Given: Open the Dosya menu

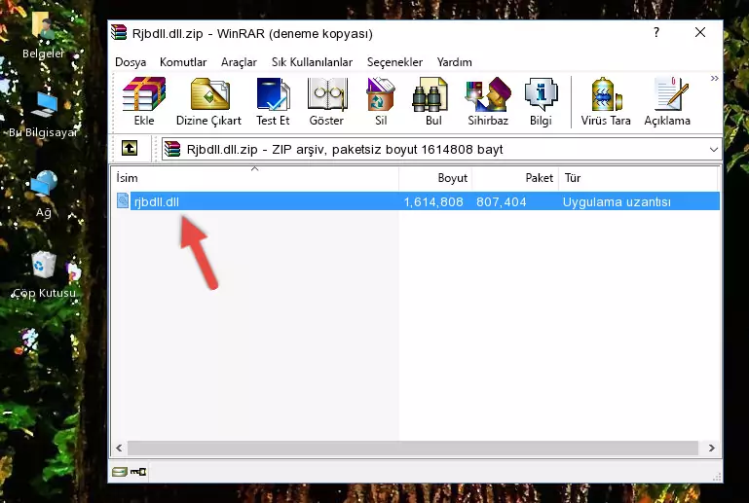Looking at the screenshot, I should (x=131, y=62).
